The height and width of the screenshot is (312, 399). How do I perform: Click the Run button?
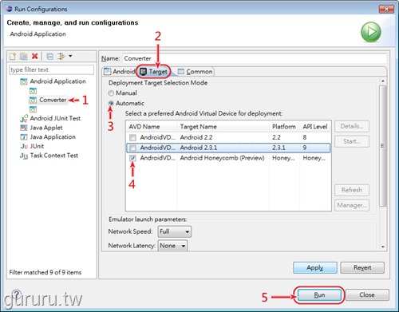319,295
